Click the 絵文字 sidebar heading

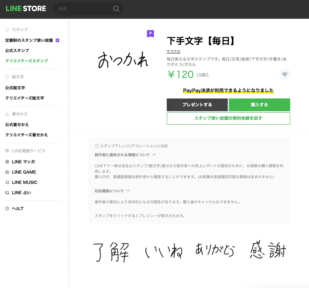pos(18,77)
